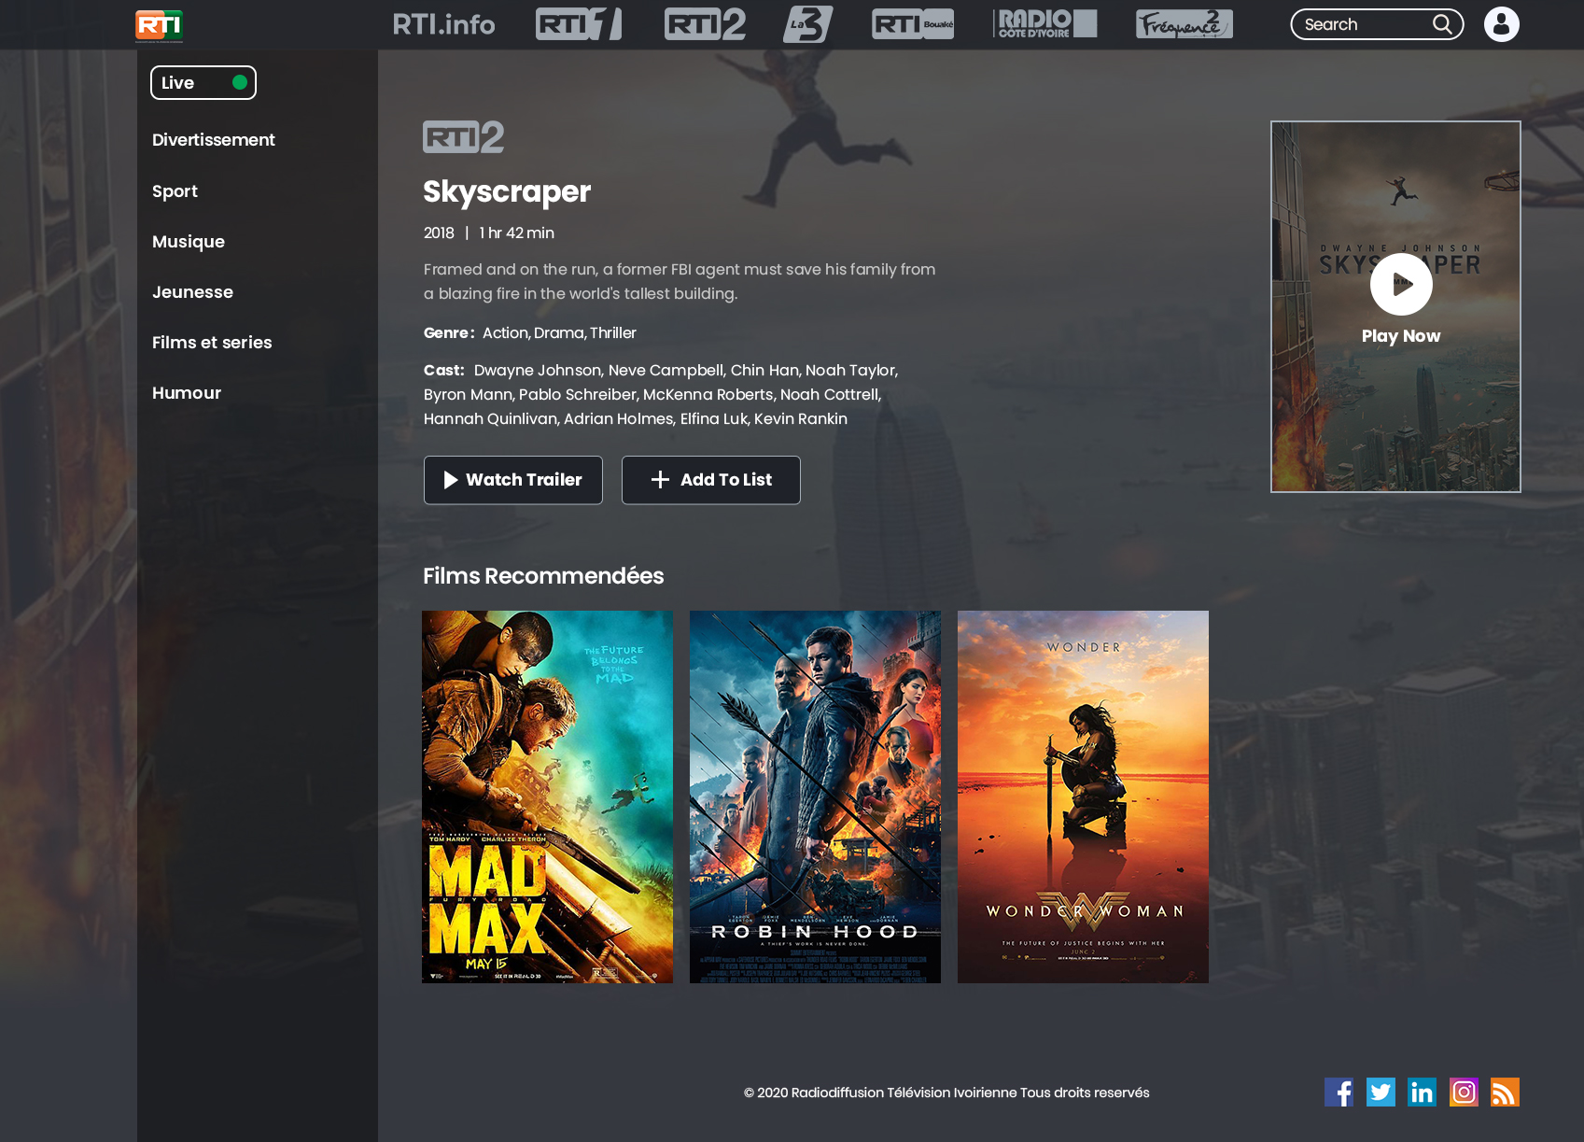Open the LinkedIn social icon
The image size is (1584, 1142).
coord(1422,1092)
